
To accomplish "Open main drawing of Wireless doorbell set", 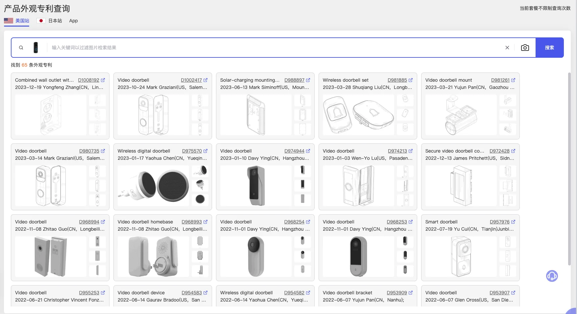I will pyautogui.click(x=358, y=115).
